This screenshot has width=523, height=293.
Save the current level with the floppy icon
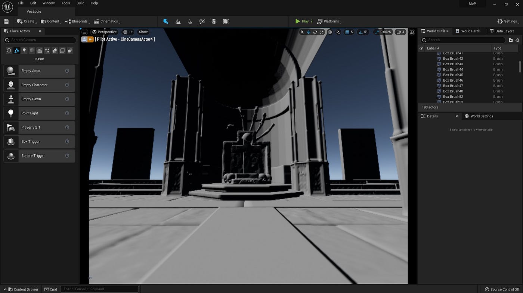click(6, 21)
